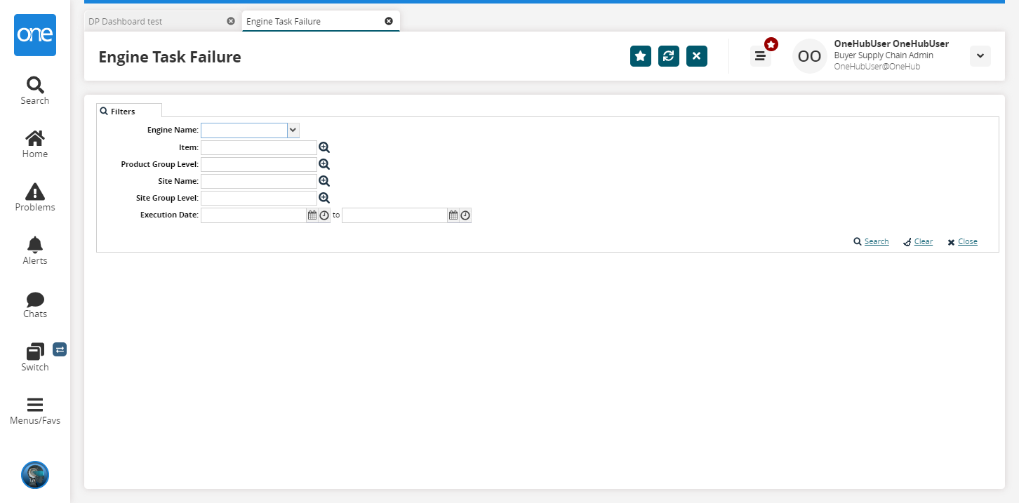1019x503 pixels.
Task: Open the Product Group Level lookup
Action: click(x=324, y=164)
